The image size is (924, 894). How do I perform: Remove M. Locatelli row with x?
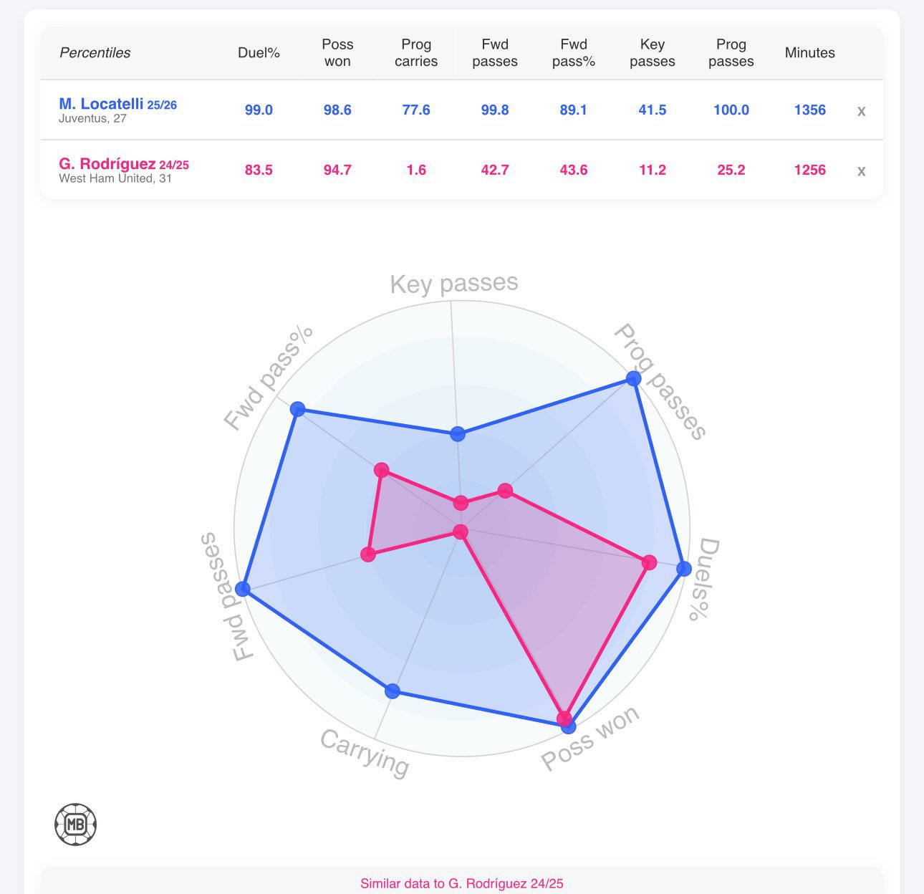coord(861,111)
